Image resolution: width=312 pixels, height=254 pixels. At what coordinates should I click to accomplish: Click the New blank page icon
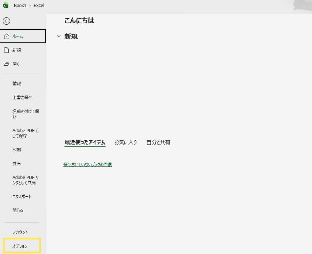(6, 50)
